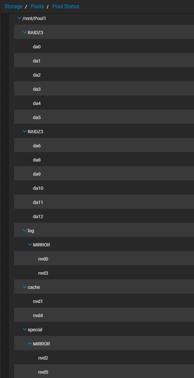Go to the Pools breadcrumb link
Viewport: 194px width, 378px height.
(x=37, y=7)
